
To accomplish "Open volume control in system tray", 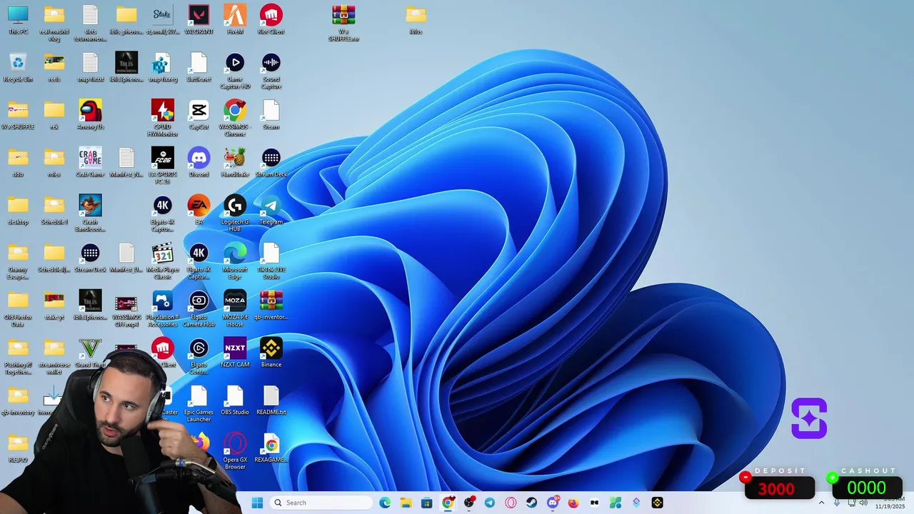I will [864, 503].
